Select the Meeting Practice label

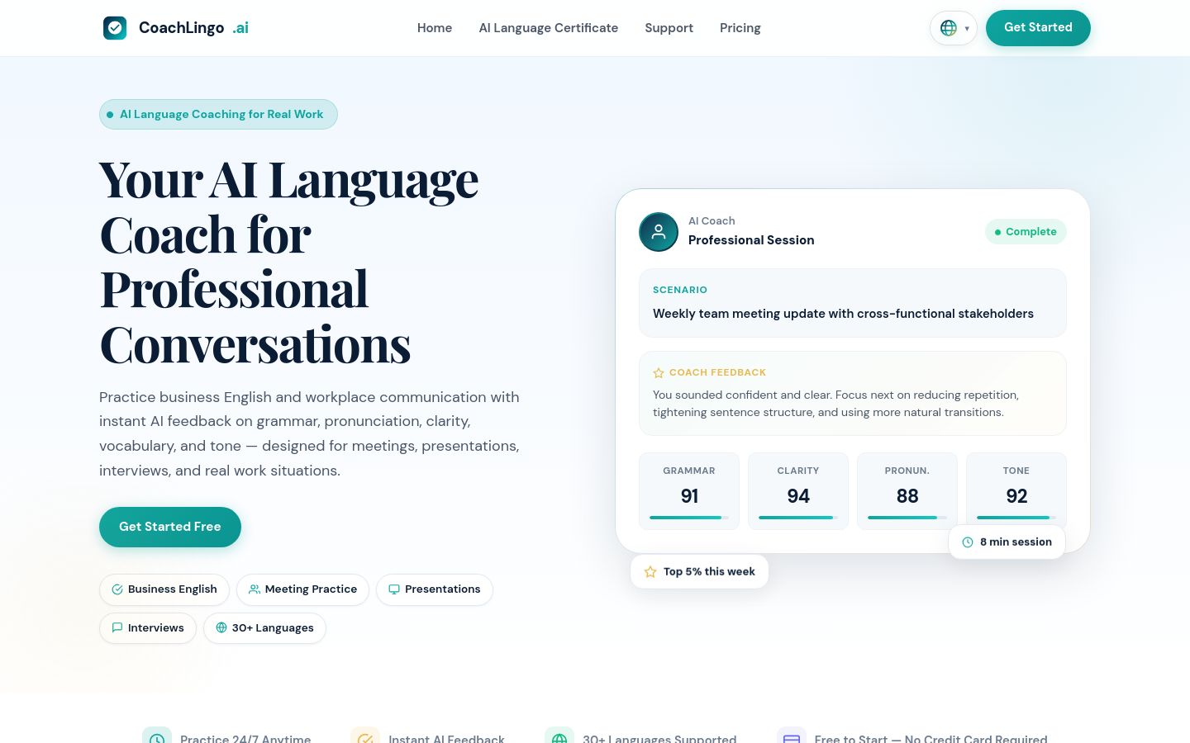311,589
